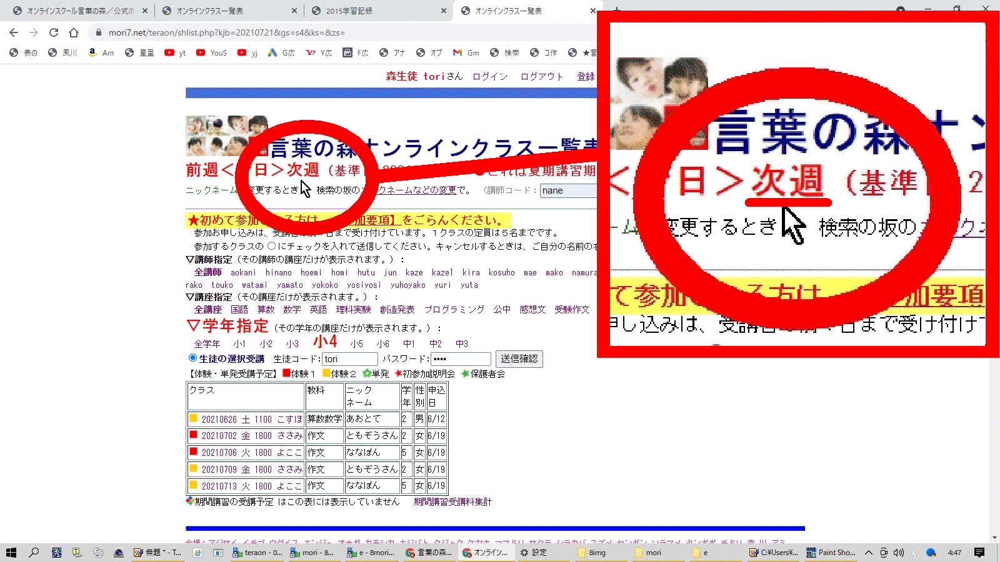Image resolution: width=1000 pixels, height=562 pixels.
Task: Select the 生徒の選択受講 radio button
Action: (192, 358)
